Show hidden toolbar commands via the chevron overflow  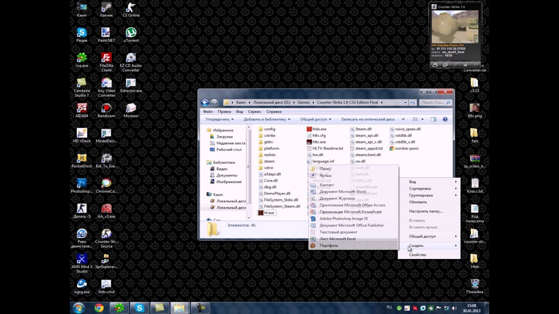(x=403, y=119)
